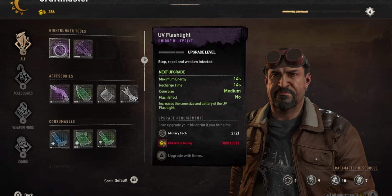This screenshot has width=392, height=196.
Task: Select the green accessory blueprint tile
Action: tap(83, 94)
